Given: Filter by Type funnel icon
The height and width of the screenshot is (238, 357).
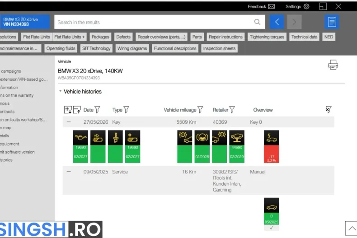Looking at the screenshot, I should click(x=126, y=110).
